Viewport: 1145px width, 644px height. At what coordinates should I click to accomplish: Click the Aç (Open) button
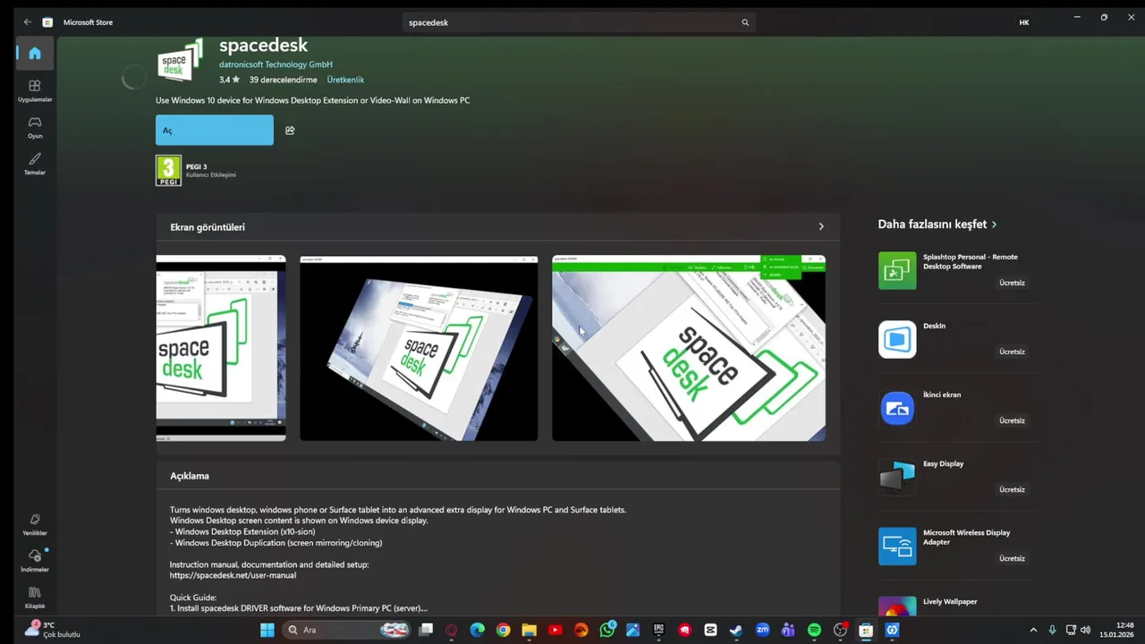(x=215, y=131)
